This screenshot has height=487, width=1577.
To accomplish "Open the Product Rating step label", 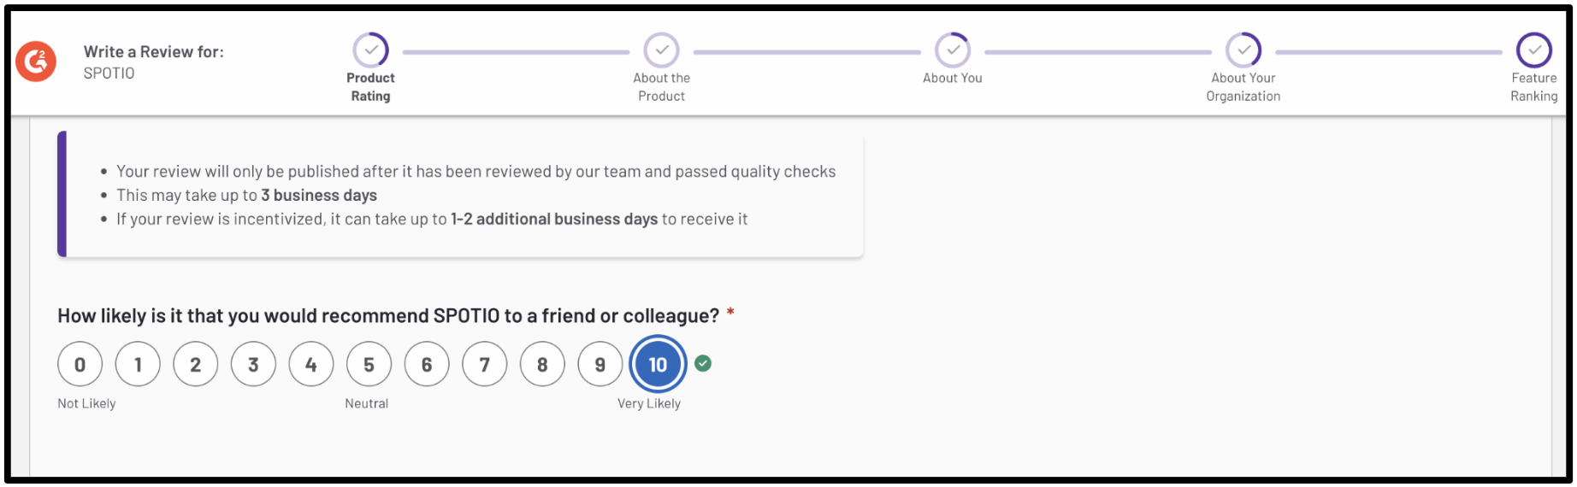I will point(370,87).
